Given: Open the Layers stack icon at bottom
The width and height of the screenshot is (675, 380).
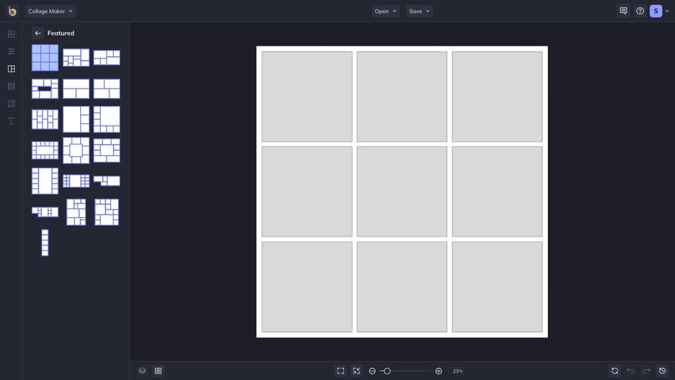Looking at the screenshot, I should 142,371.
